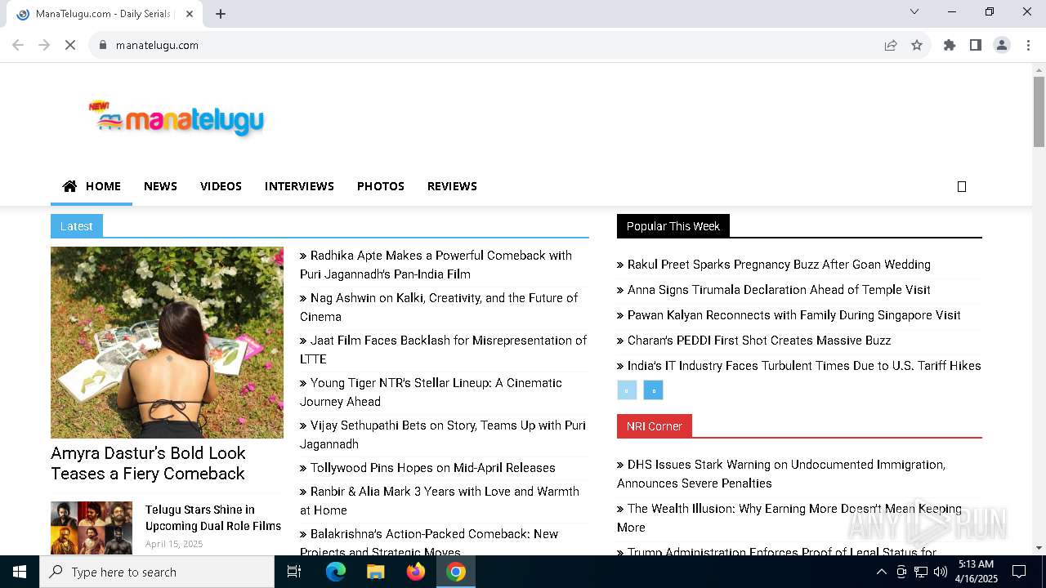The width and height of the screenshot is (1046, 588).
Task: Read Jaat Film Faces Backlash article
Action: pos(443,350)
